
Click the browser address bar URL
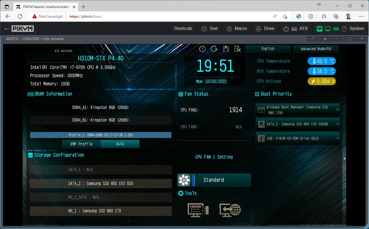(86, 16)
